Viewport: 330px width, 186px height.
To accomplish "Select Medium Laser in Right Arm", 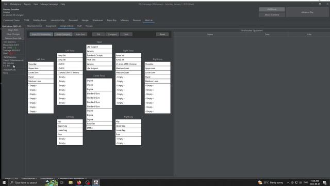I will click(x=157, y=81).
